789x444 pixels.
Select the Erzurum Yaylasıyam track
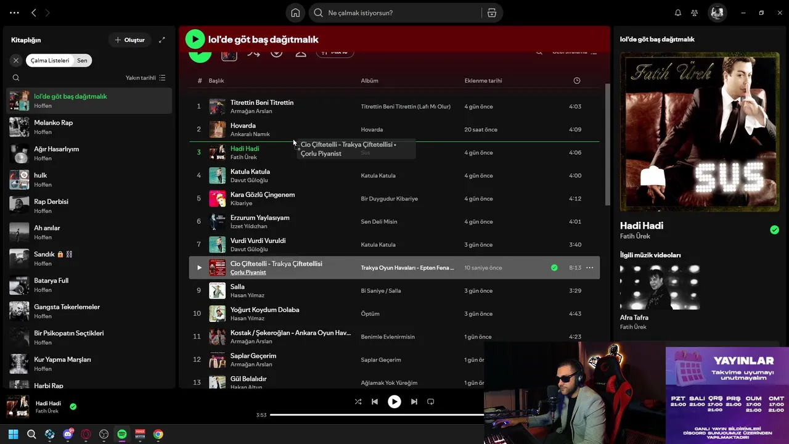pyautogui.click(x=394, y=221)
